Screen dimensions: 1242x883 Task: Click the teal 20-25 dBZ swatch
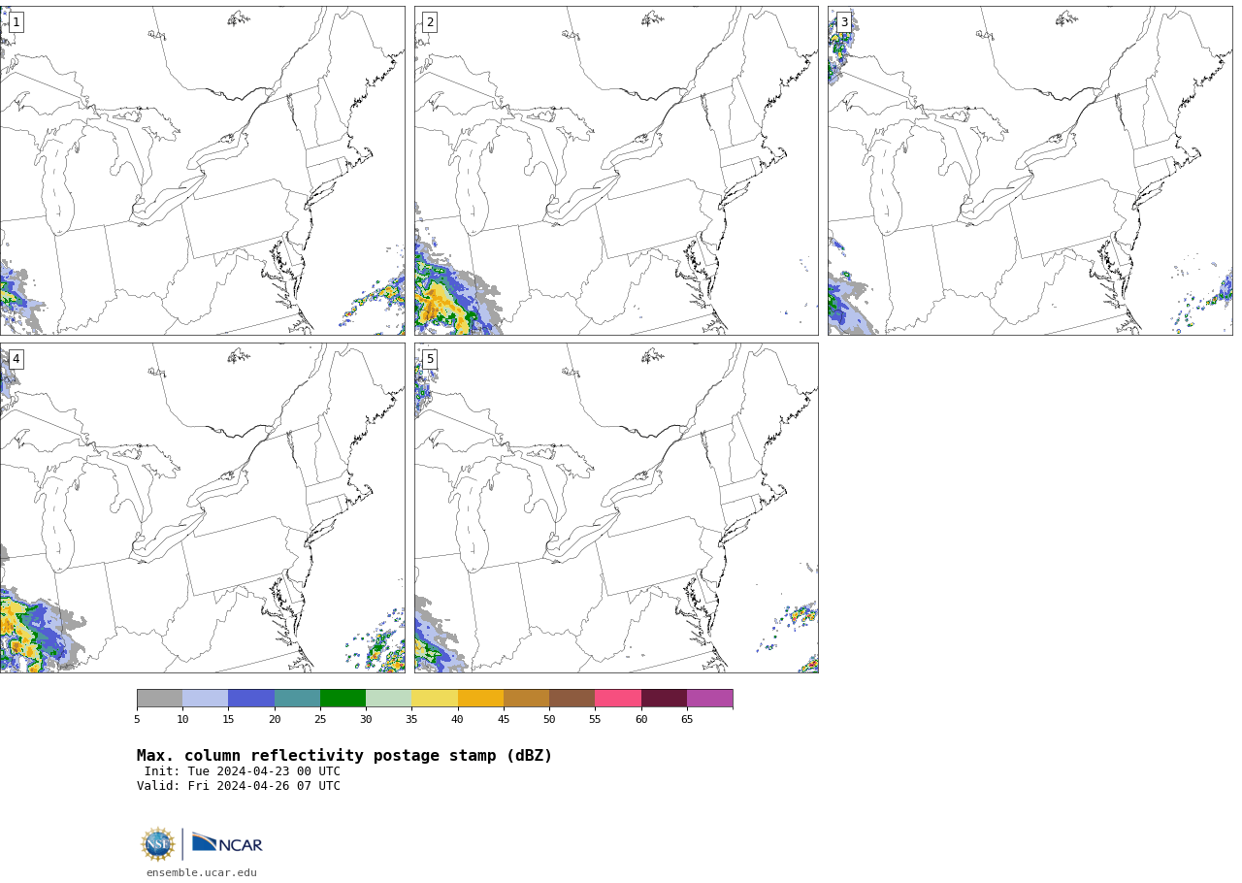pyautogui.click(x=297, y=699)
